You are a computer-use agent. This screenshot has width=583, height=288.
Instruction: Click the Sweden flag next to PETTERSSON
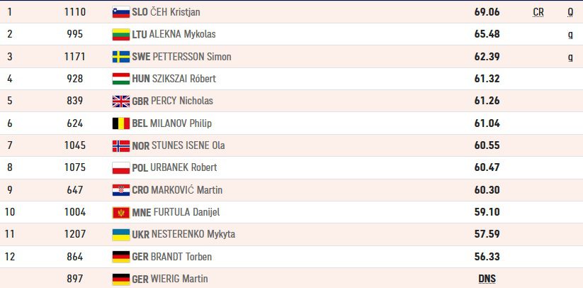tap(121, 57)
